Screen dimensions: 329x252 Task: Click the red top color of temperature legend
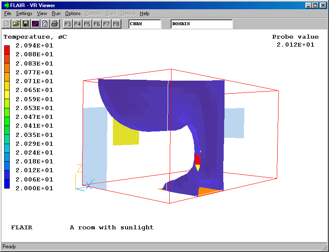pyautogui.click(x=7, y=50)
